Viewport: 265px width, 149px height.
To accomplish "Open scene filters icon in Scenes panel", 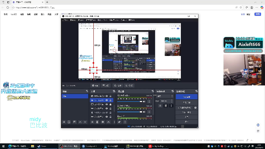I will 75,122.
